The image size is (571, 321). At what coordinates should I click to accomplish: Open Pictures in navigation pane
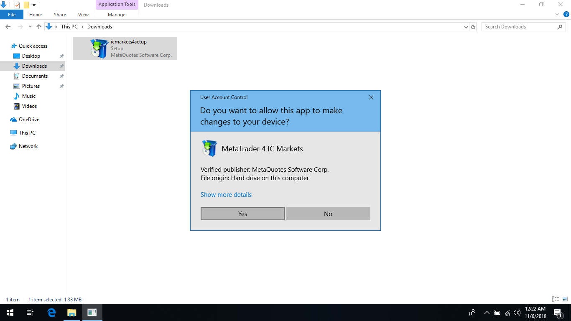[x=31, y=86]
